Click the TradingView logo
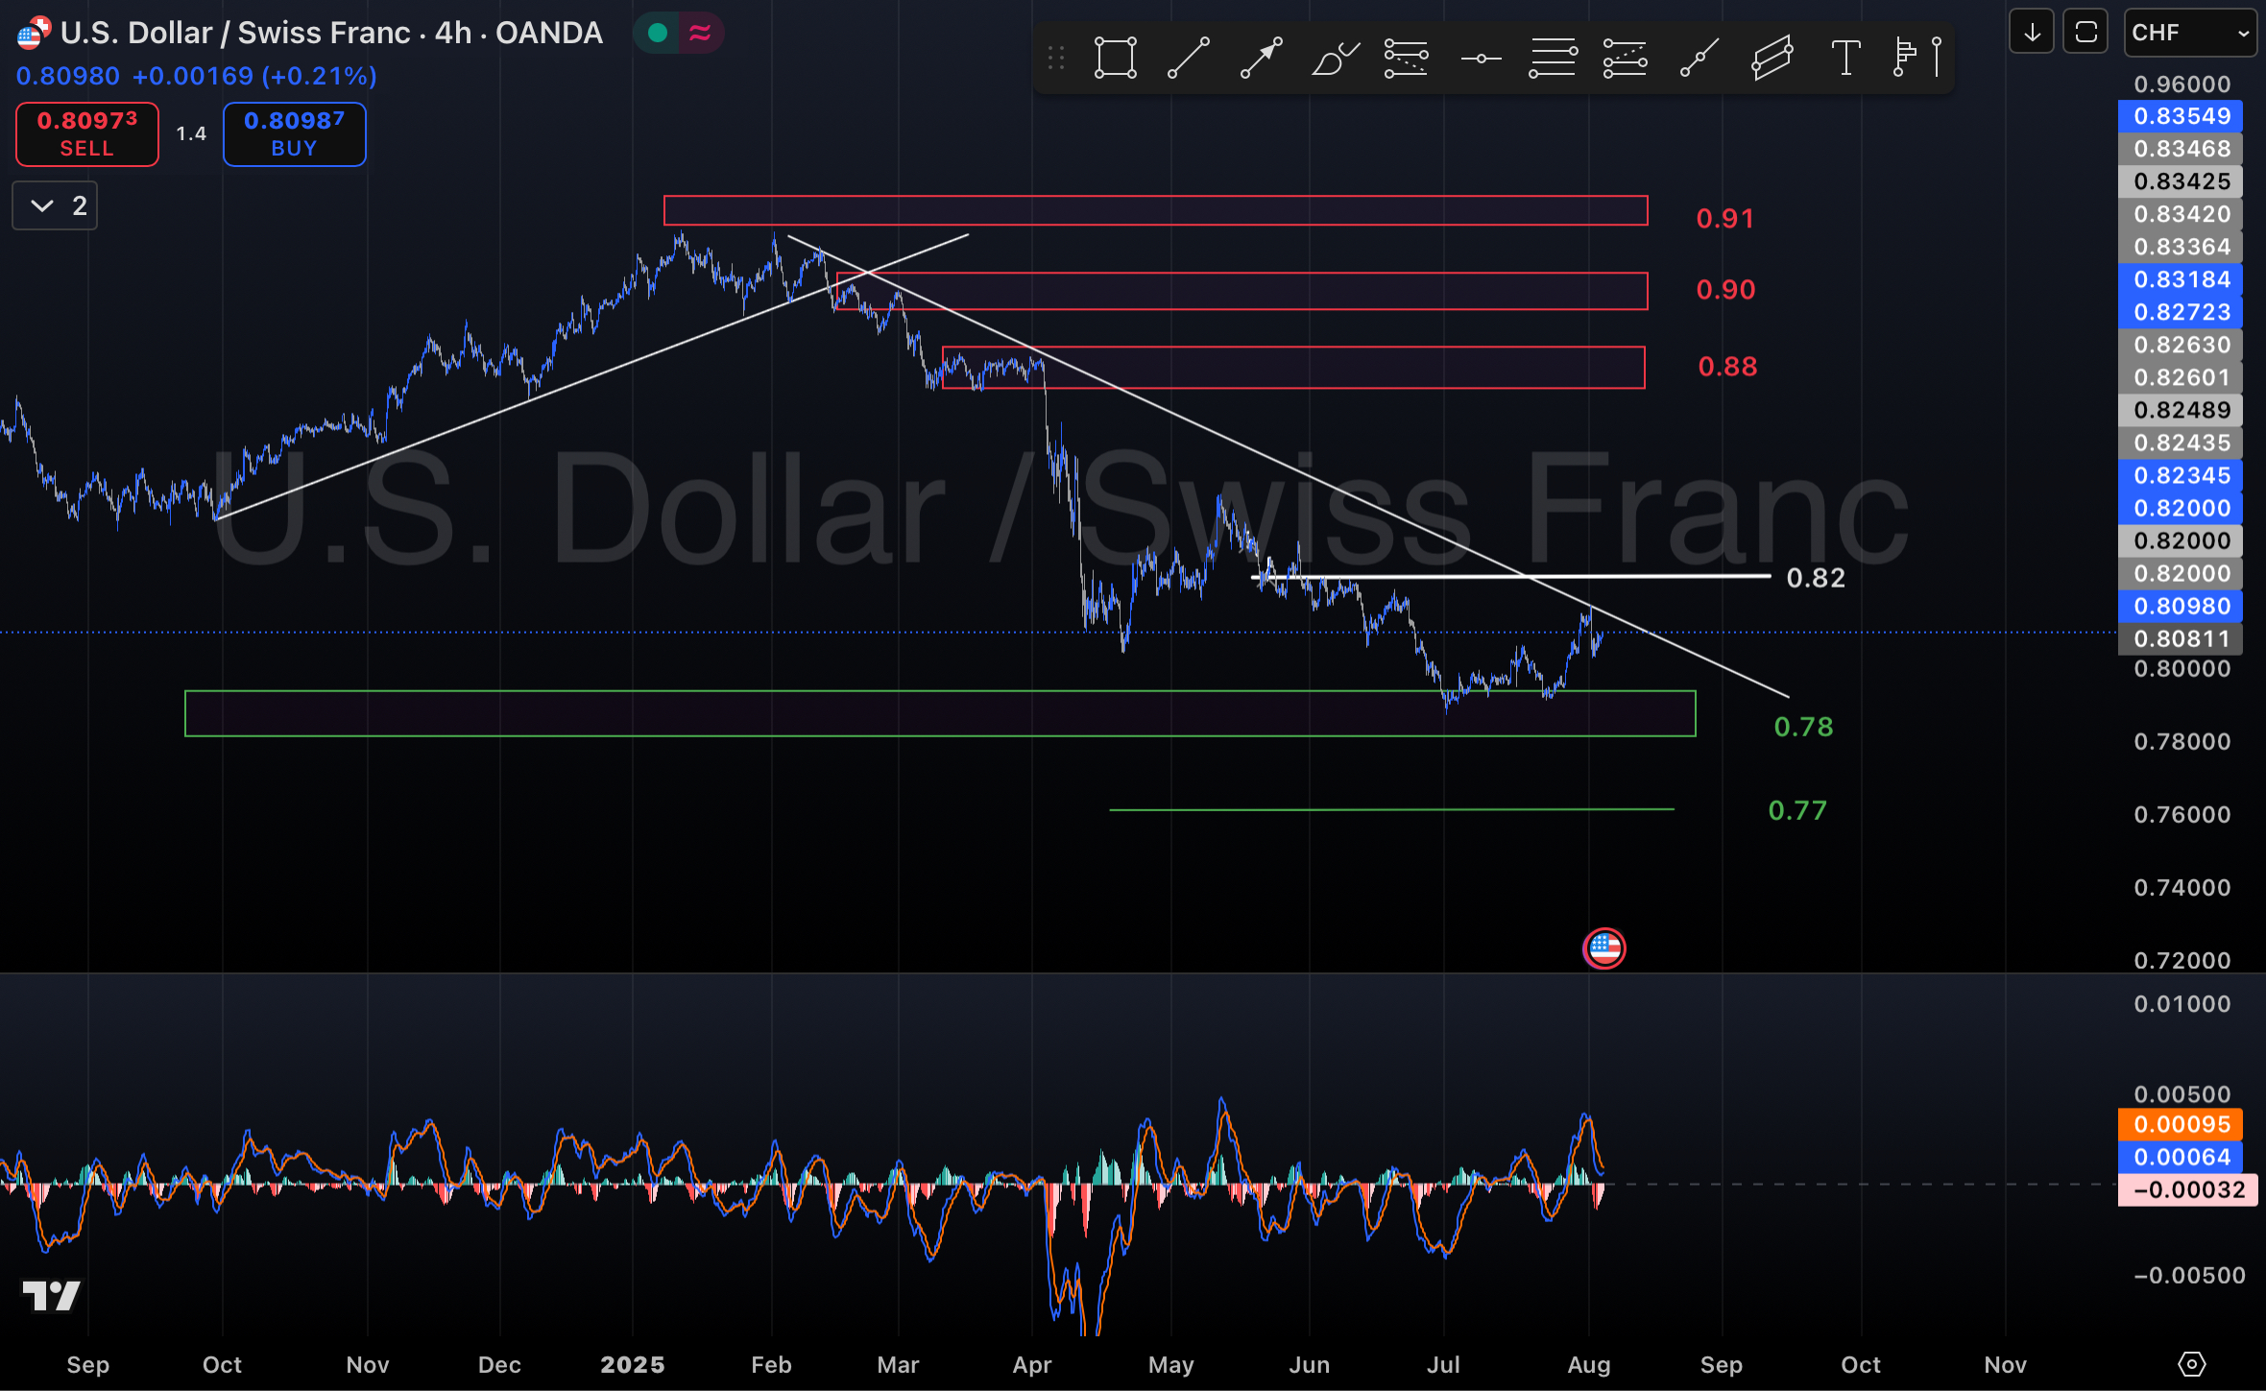2266x1391 pixels. (51, 1296)
